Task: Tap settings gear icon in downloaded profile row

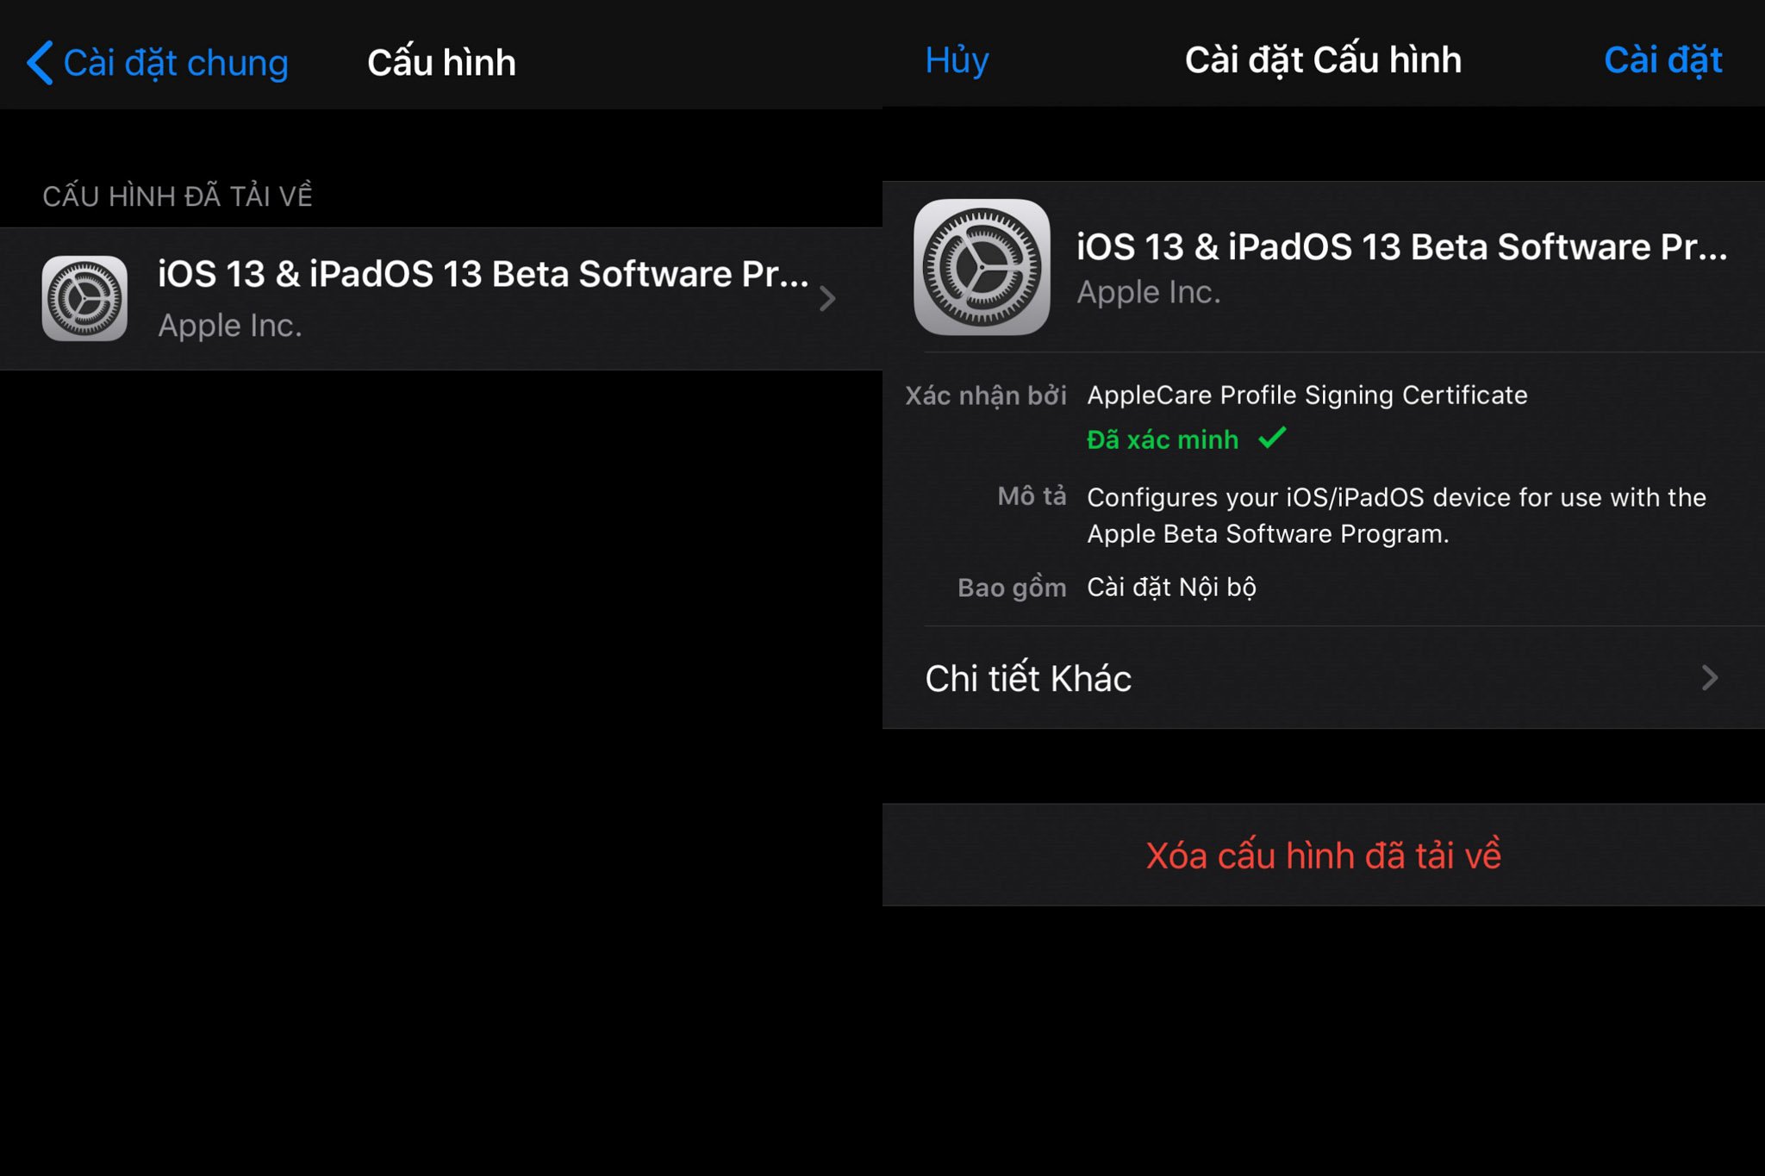Action: click(x=84, y=298)
